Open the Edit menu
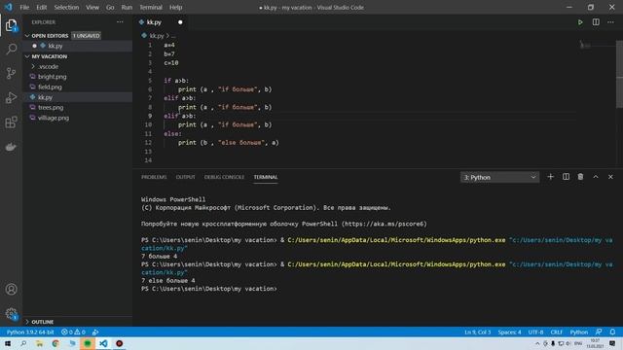 (41, 7)
